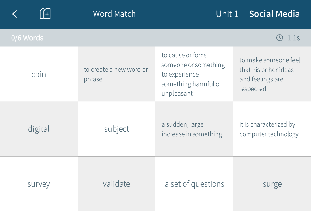Choose definition 'to create a new word or phrase'
Screen dimensions: 311x211
[x=116, y=74]
